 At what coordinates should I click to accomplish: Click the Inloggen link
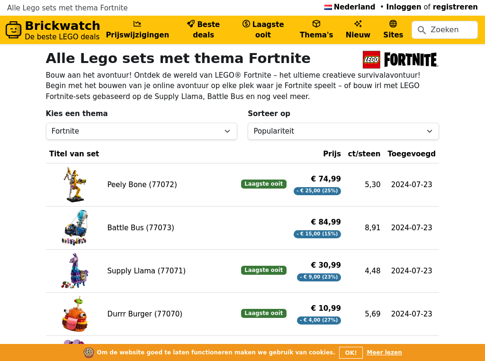pyautogui.click(x=404, y=7)
